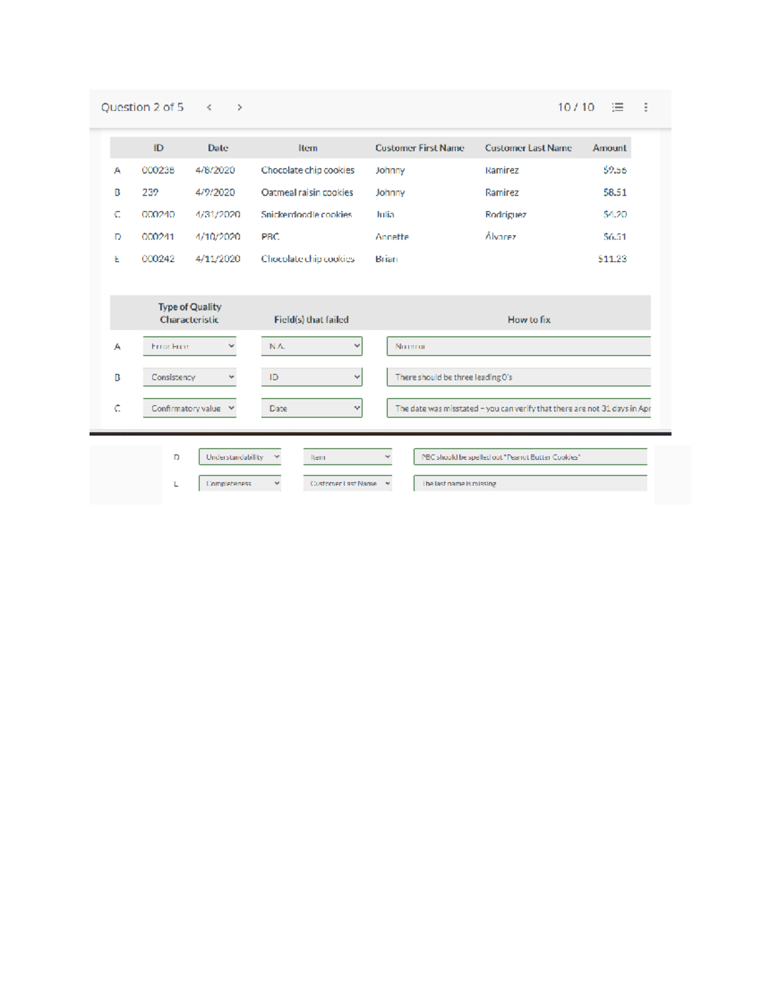
Task: Click the 10 / 10 score indicator
Action: 576,108
